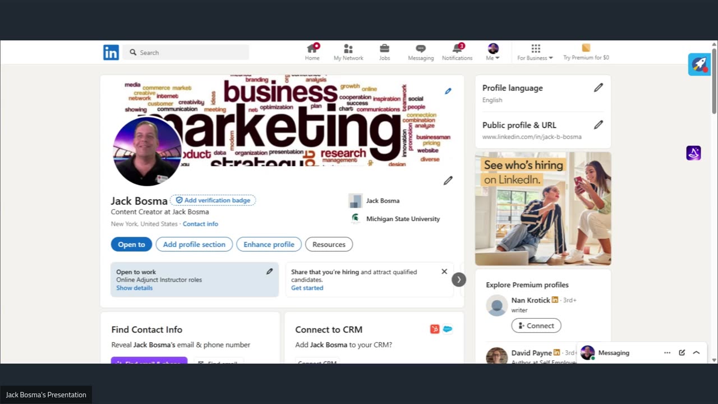
Task: Click Enhance profile button
Action: tap(269, 244)
